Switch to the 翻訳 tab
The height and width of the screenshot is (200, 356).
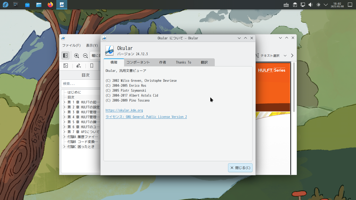click(204, 63)
